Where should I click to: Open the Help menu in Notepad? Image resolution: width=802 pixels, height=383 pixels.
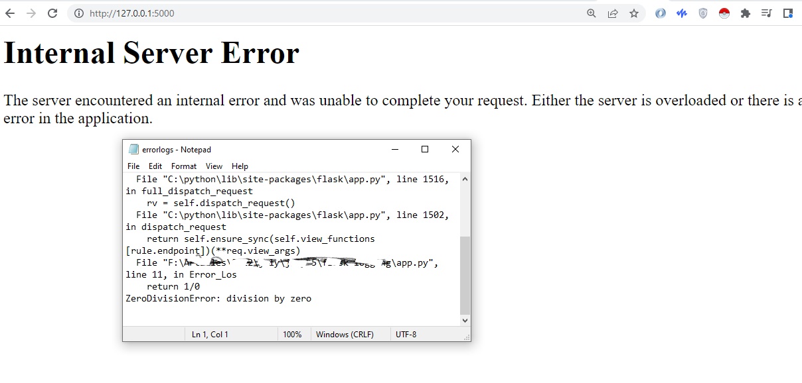pos(240,166)
